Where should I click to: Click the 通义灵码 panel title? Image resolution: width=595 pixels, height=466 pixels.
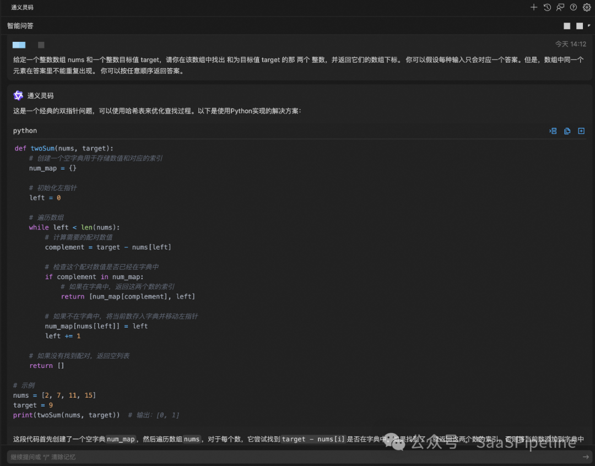(22, 7)
